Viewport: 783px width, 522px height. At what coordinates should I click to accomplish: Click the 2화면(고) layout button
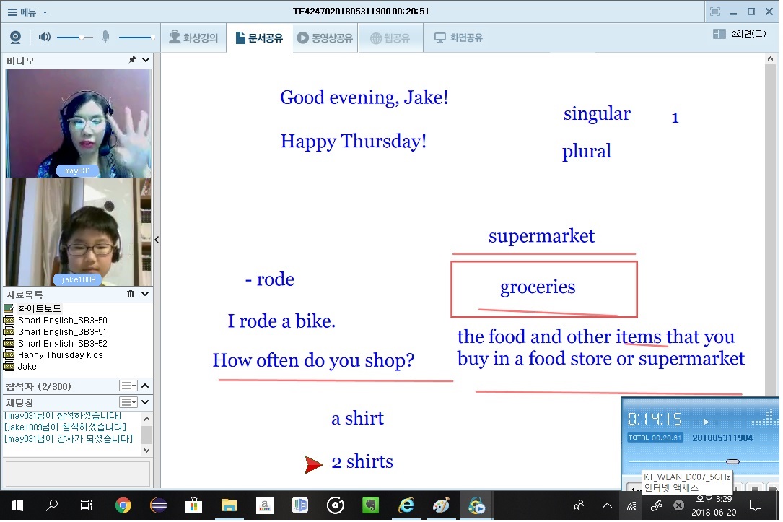coord(740,34)
